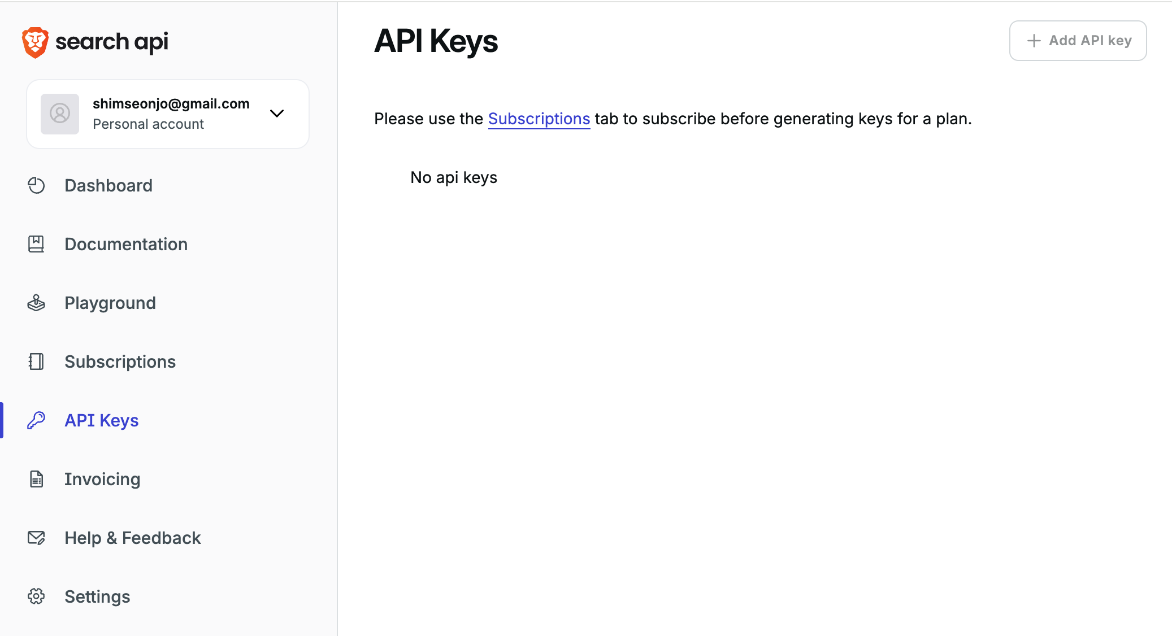This screenshot has width=1172, height=636.
Task: Click the Documentation book icon
Action: pos(36,244)
